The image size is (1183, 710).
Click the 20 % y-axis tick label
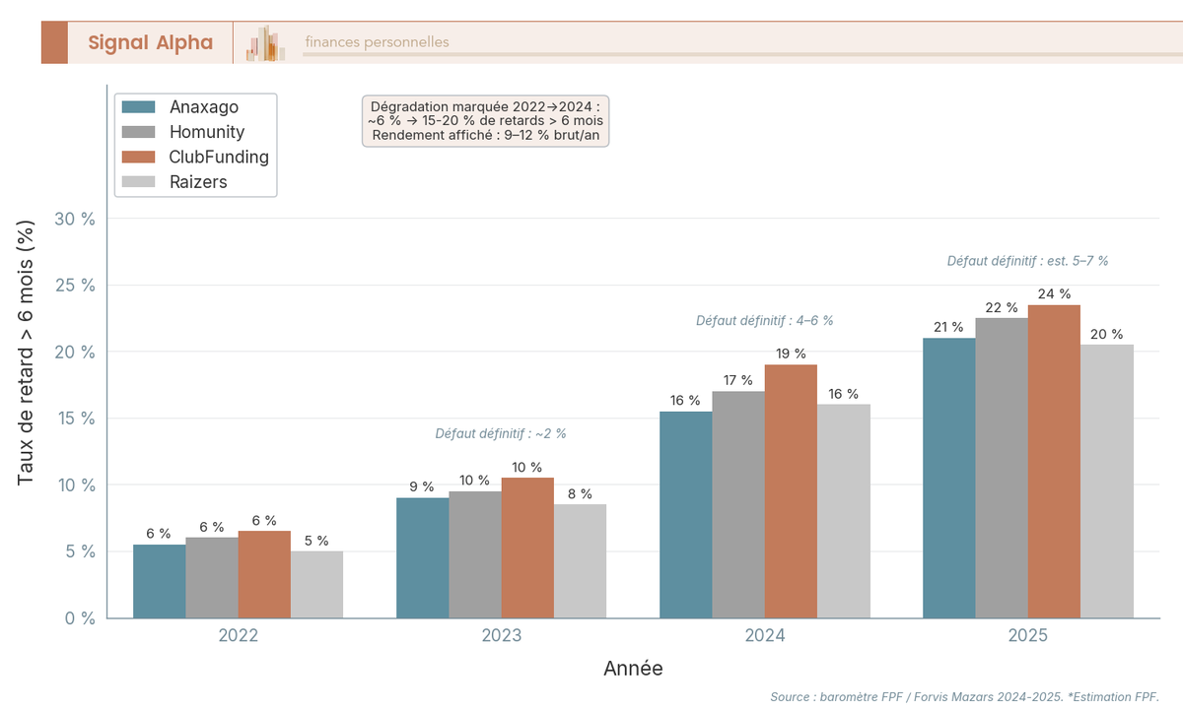[74, 352]
